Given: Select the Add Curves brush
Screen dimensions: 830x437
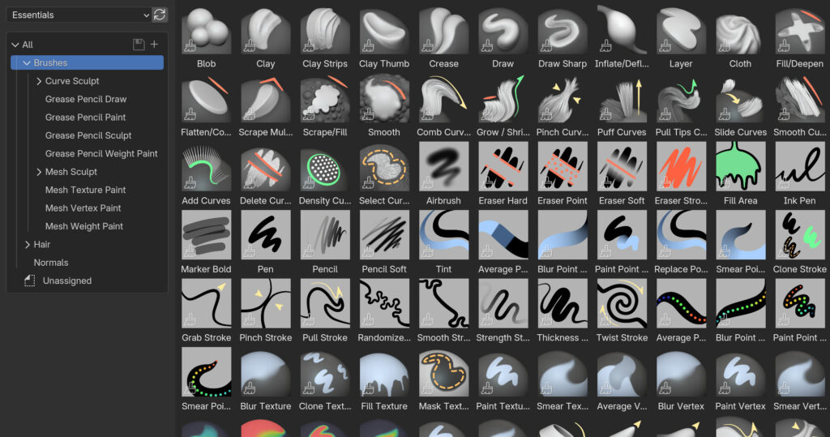Looking at the screenshot, I should tap(206, 167).
